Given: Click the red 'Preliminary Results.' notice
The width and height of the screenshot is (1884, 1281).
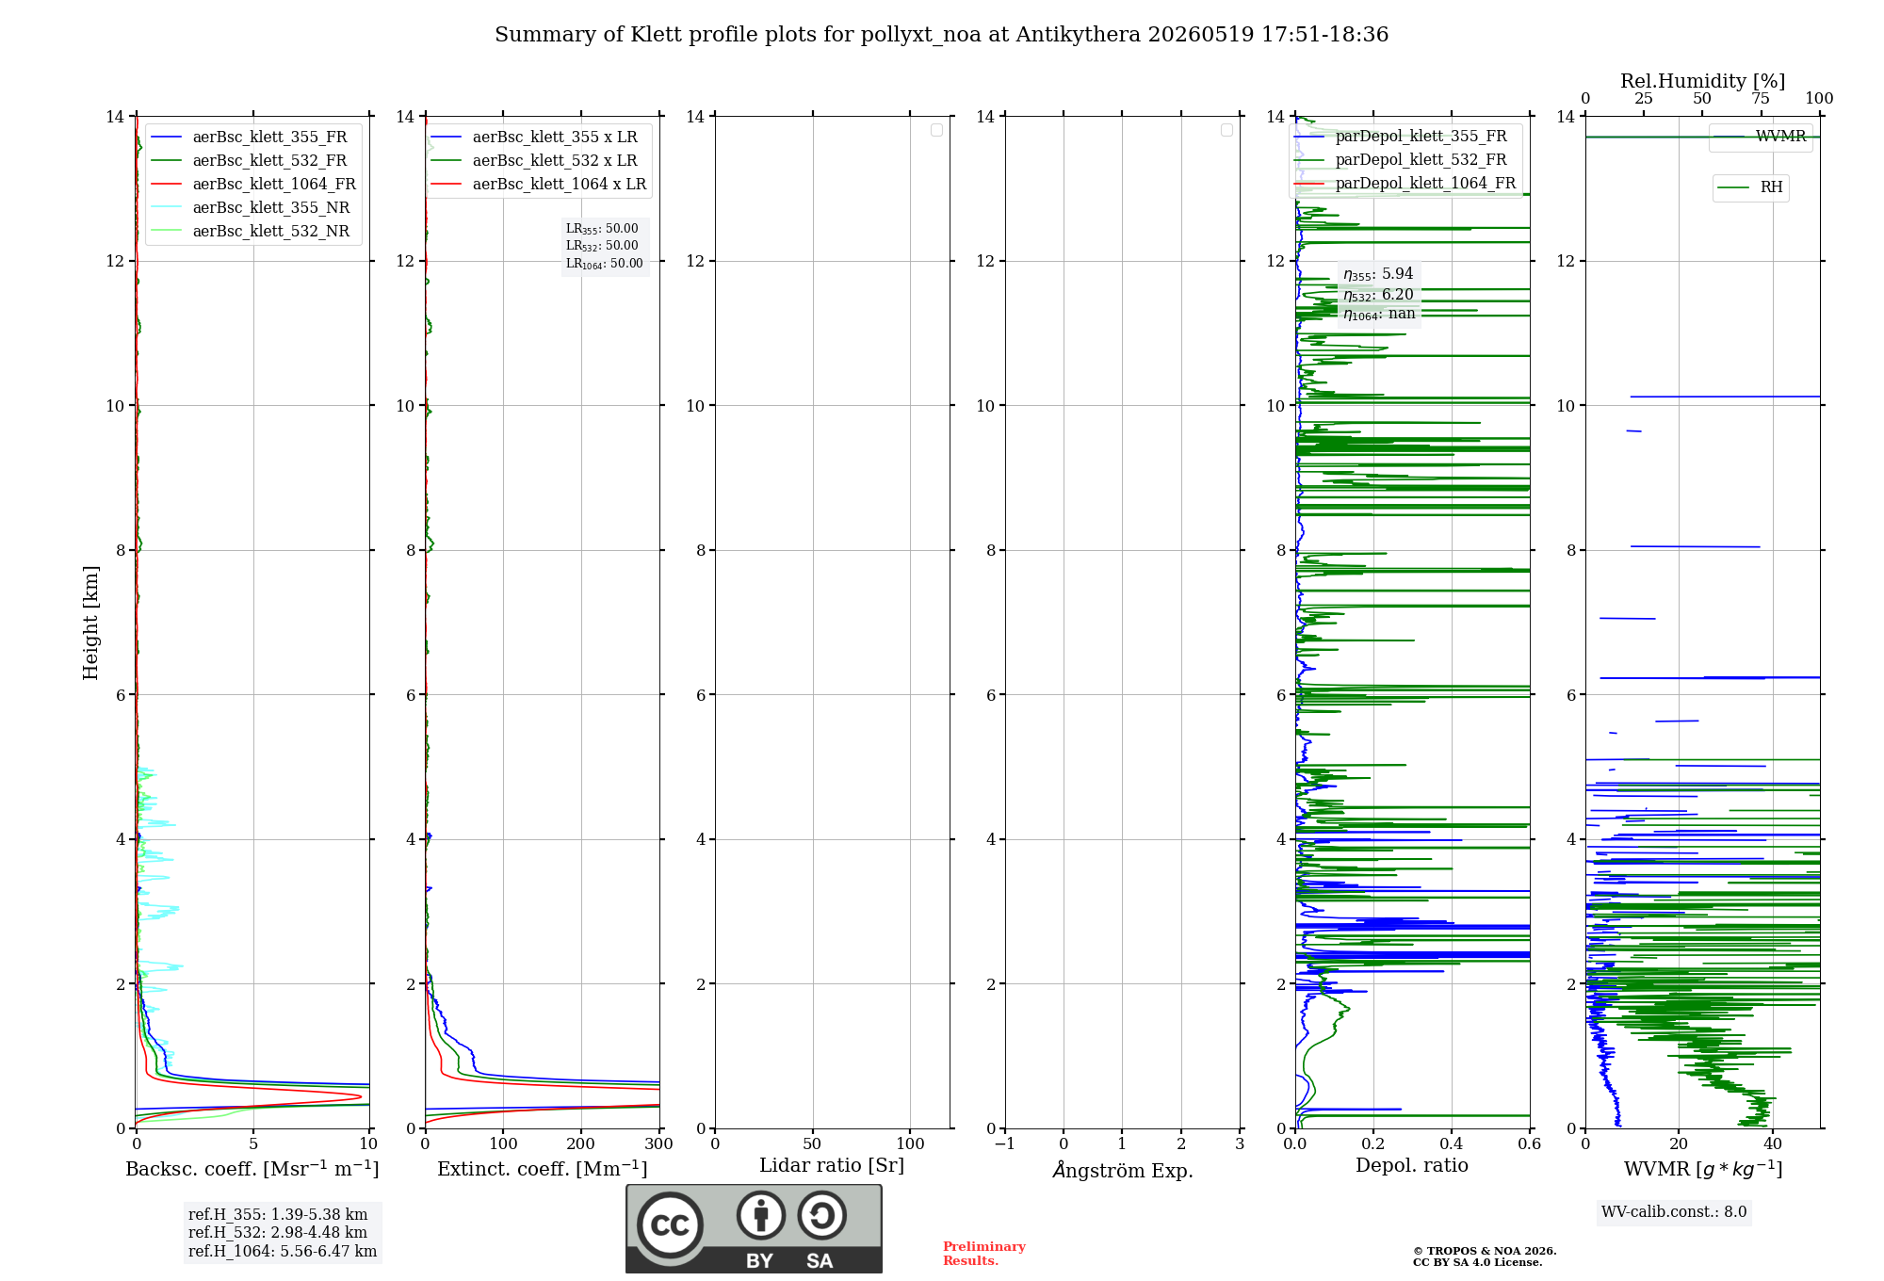Looking at the screenshot, I should coord(984,1254).
